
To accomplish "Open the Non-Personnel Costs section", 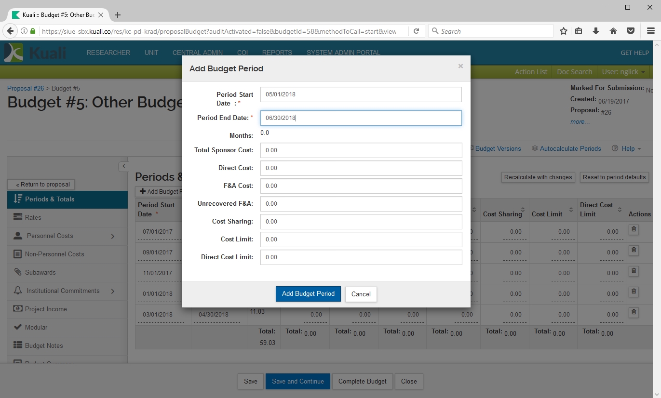I will point(54,254).
